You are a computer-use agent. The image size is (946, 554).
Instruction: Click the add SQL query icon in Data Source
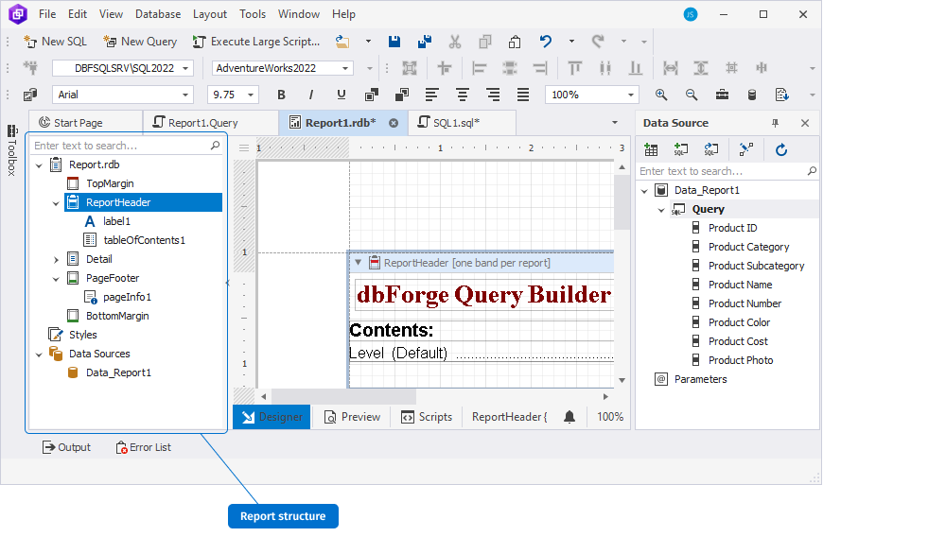click(x=681, y=149)
